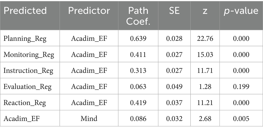Viewport: 263px width, 131px height.
Task: Click the SE column header
Action: 174,11
